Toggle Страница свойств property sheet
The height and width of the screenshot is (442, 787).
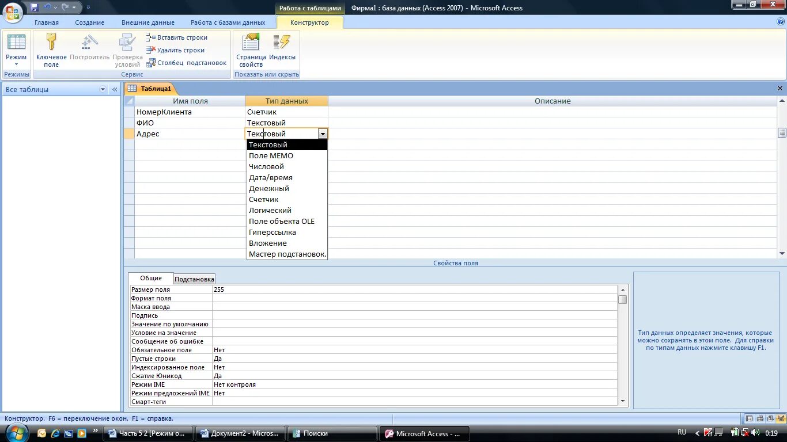point(251,50)
